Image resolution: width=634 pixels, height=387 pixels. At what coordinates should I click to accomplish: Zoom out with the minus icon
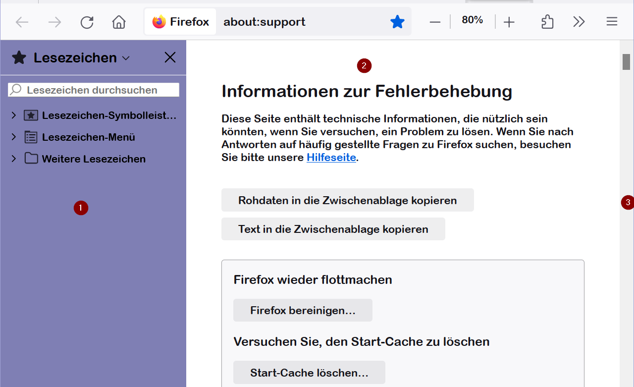pos(435,22)
